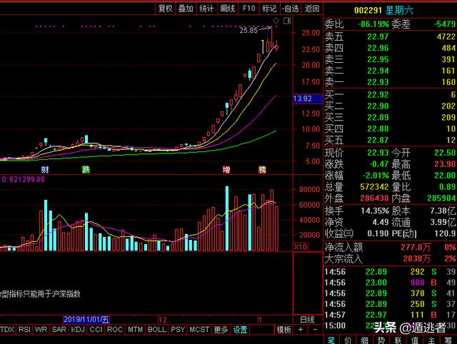This screenshot has width=457, height=344.
Task: Switch to the MCST indicator tab
Action: click(199, 330)
